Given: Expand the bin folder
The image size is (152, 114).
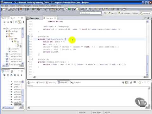Looking at the screenshot, I should point(7,34).
